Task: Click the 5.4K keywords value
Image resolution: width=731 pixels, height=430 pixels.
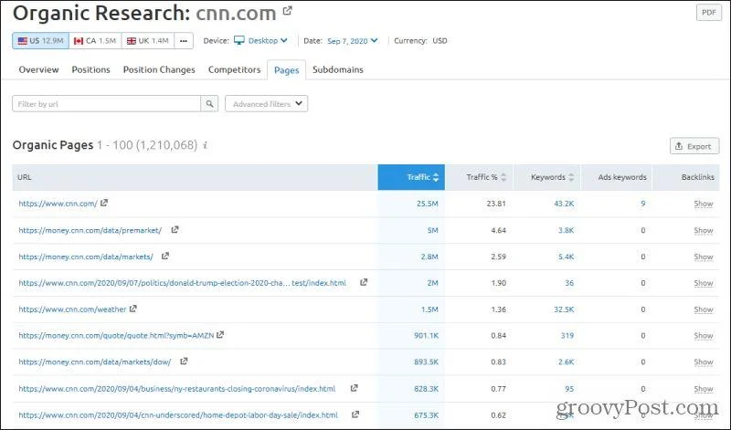Action: tap(566, 257)
